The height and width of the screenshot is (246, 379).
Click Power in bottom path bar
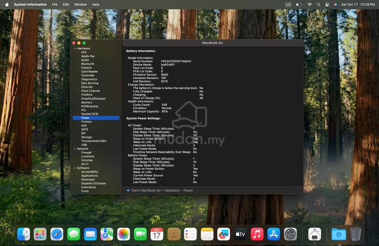pos(188,190)
